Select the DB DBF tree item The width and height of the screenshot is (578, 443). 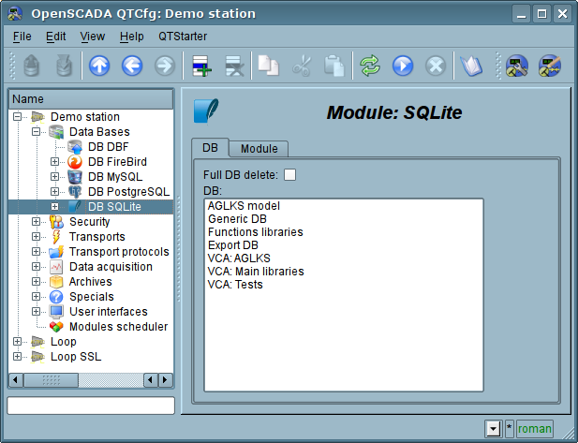[108, 147]
